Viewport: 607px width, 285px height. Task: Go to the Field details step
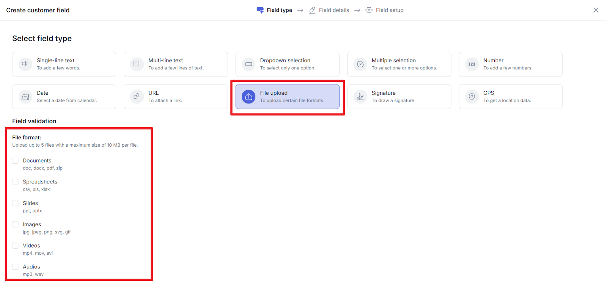329,10
